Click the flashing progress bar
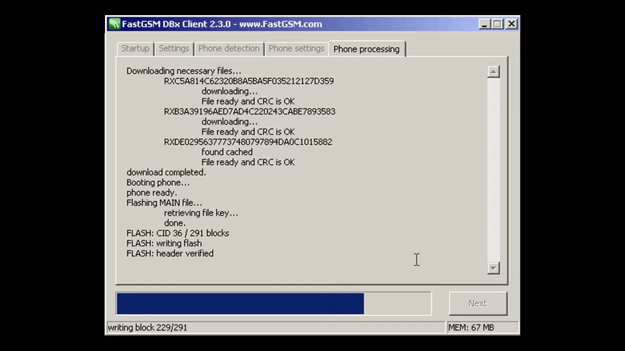Screen dimensions: 625x351 pos(273,304)
